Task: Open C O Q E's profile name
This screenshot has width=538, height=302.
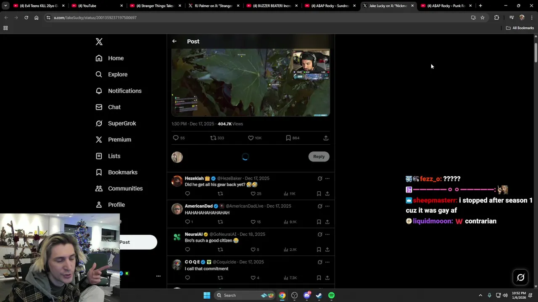Action: click(193, 262)
